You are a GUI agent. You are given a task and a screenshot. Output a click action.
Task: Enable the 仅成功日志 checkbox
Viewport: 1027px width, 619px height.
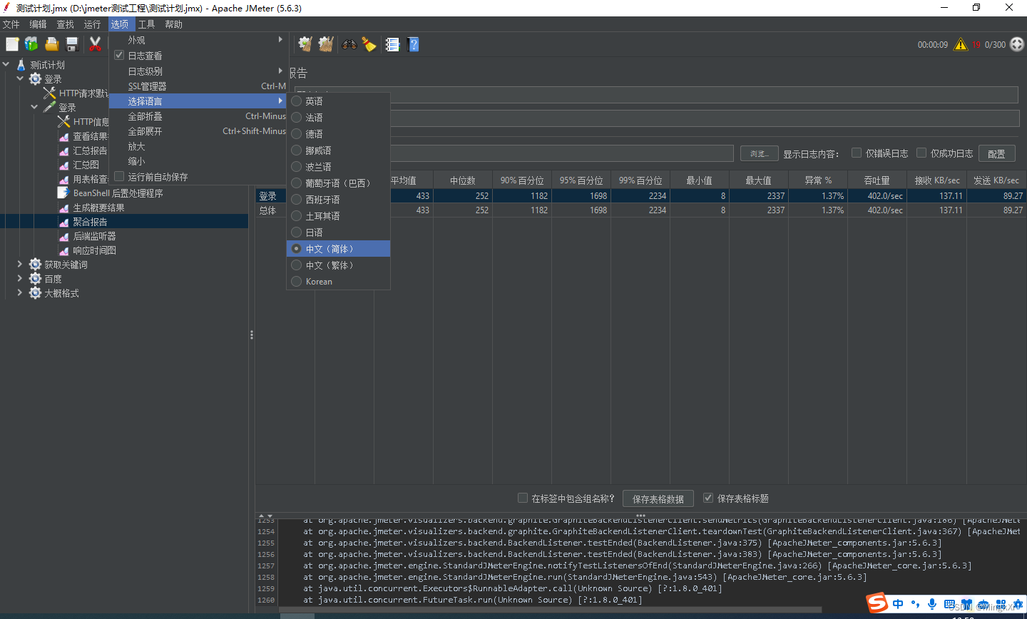tap(921, 153)
